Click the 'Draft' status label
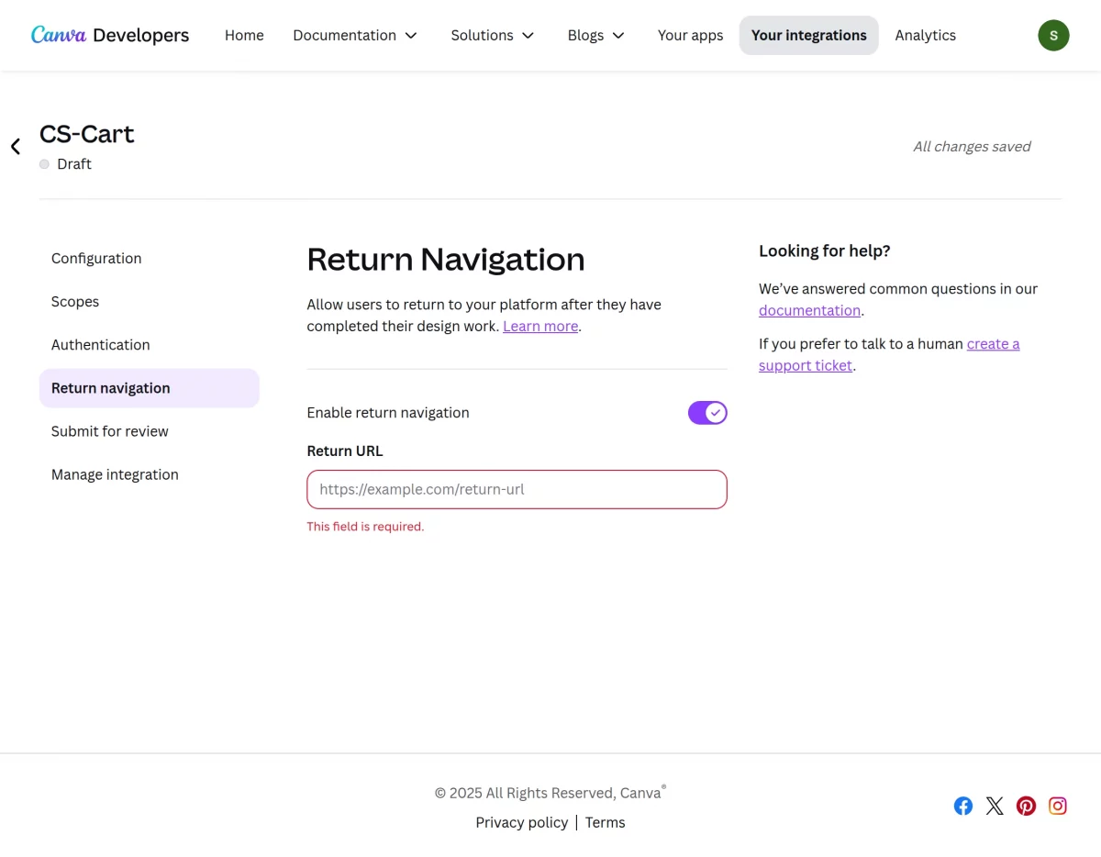Screen dimensions: 1101x857 pyautogui.click(x=74, y=164)
